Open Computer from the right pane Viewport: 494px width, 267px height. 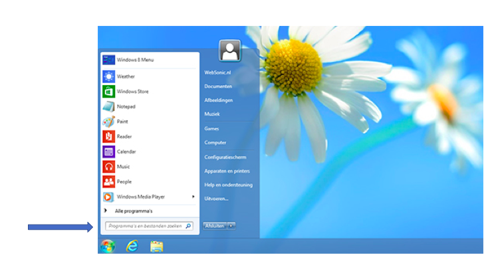point(215,143)
